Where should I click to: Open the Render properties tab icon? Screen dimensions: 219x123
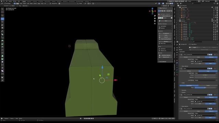click(x=177, y=47)
